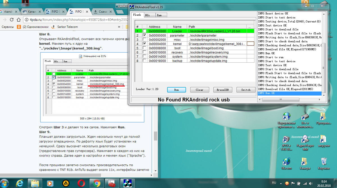The width and height of the screenshot is (337, 188).
Task: Click the EraseIDB button
Action: pos(223,90)
